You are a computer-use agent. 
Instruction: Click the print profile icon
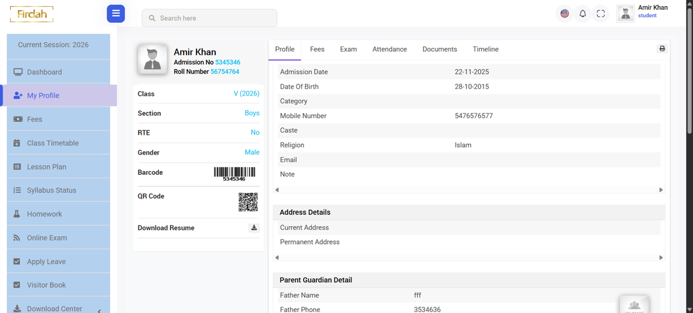tap(662, 49)
